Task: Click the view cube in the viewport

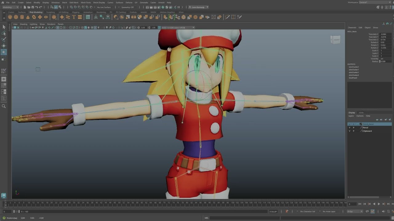Action: coord(335,40)
